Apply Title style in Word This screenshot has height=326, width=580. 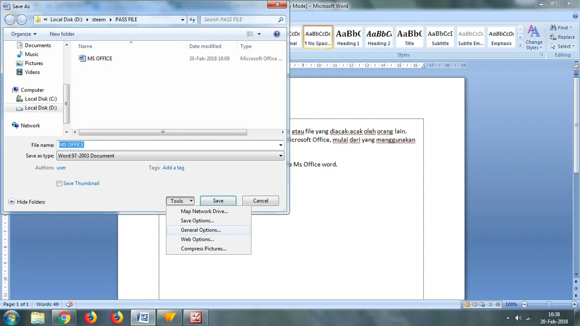(409, 37)
